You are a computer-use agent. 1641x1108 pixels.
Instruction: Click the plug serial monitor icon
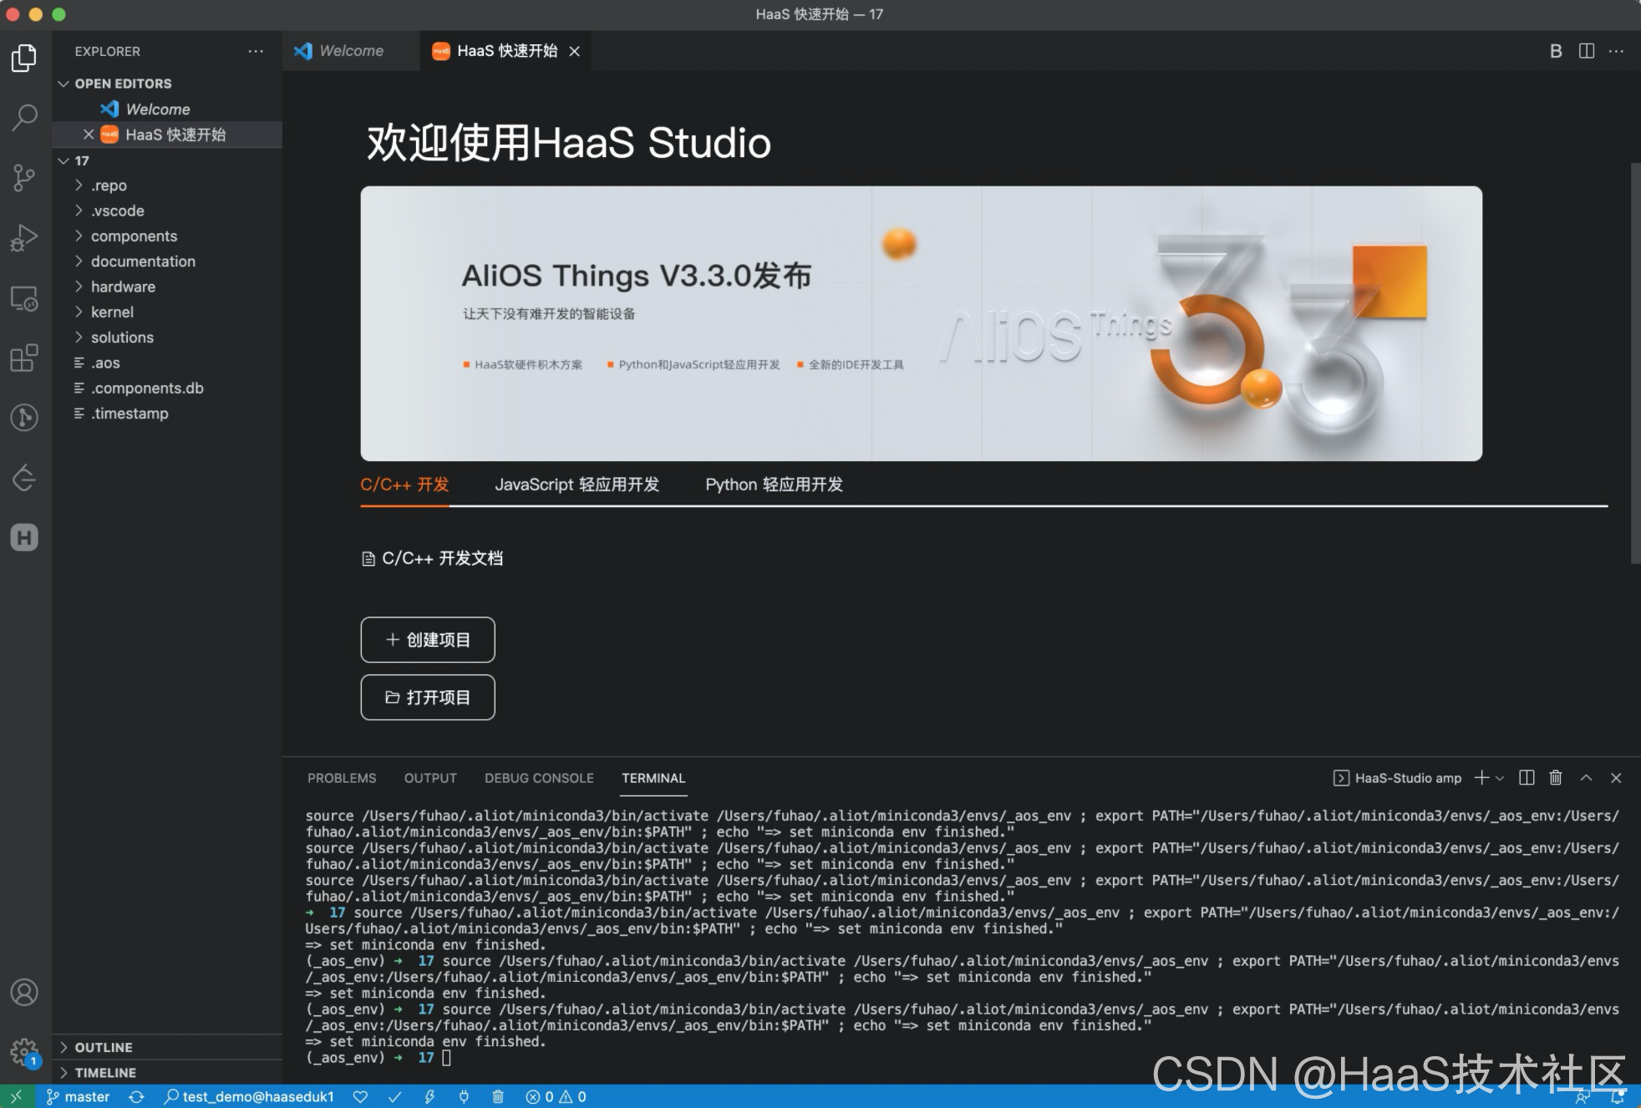pos(464,1096)
